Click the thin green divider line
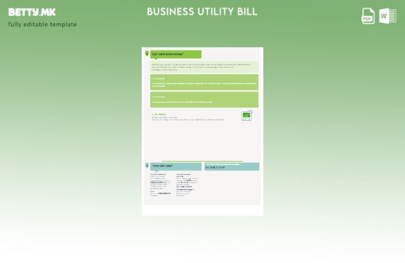The height and width of the screenshot is (263, 405). (198, 160)
